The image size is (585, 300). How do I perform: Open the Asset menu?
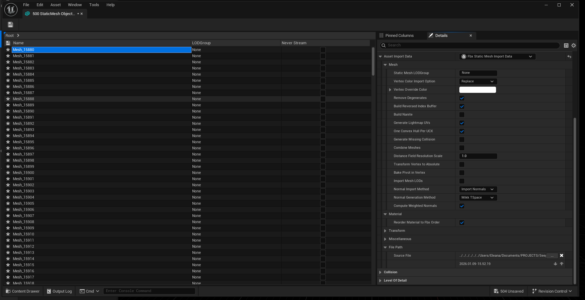pos(55,5)
